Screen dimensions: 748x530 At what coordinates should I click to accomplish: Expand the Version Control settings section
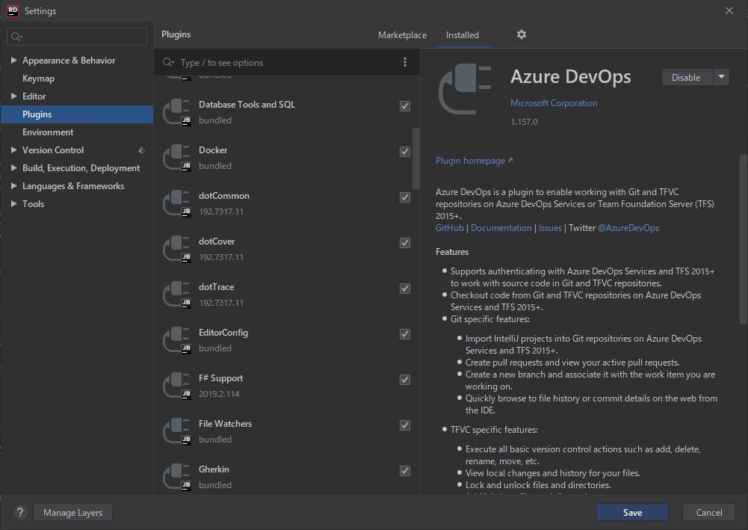coord(13,150)
